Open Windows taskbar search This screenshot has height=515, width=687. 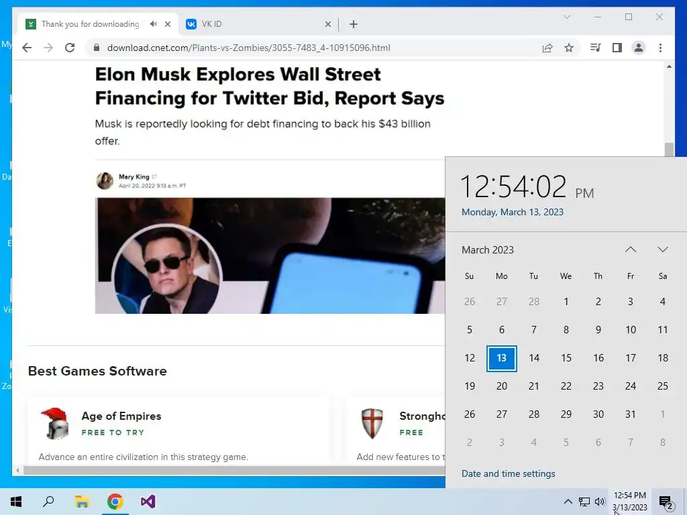pyautogui.click(x=48, y=502)
